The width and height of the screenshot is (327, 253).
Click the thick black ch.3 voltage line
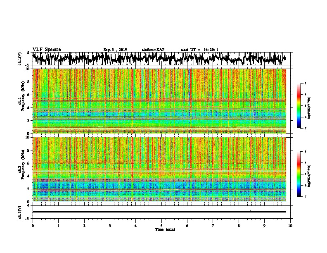[x=159, y=212]
